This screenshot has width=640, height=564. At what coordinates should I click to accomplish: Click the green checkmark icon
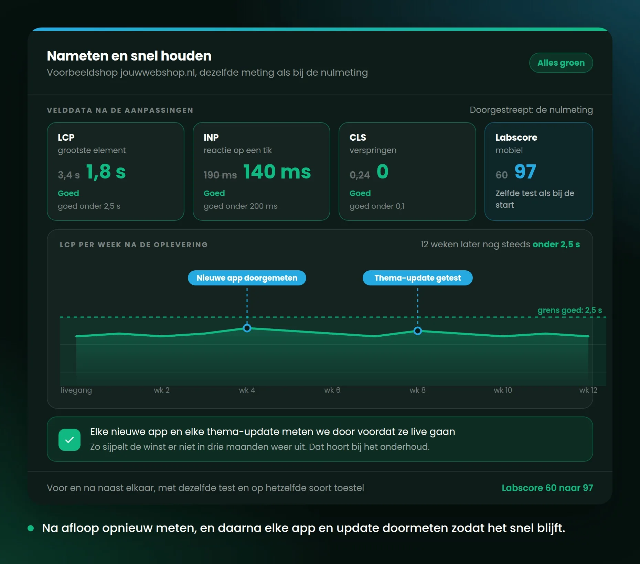[x=70, y=440]
